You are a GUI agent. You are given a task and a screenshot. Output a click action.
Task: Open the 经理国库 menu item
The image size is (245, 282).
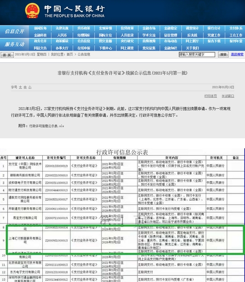pyautogui.click(x=84, y=35)
